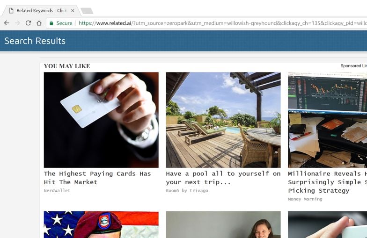Open the pool deck vacation image
This screenshot has height=238, width=367.
click(x=223, y=120)
